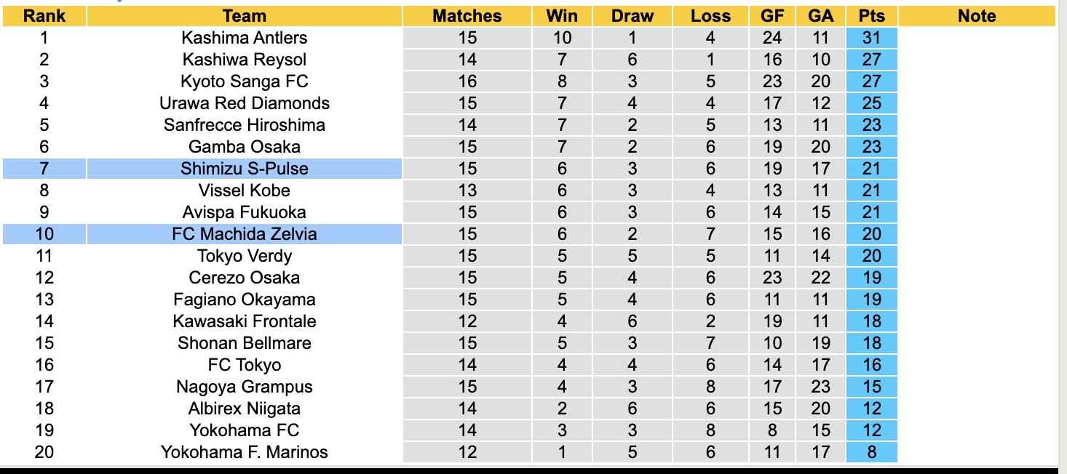Open the Kashima Antlers team link
The image size is (1067, 474).
[245, 38]
